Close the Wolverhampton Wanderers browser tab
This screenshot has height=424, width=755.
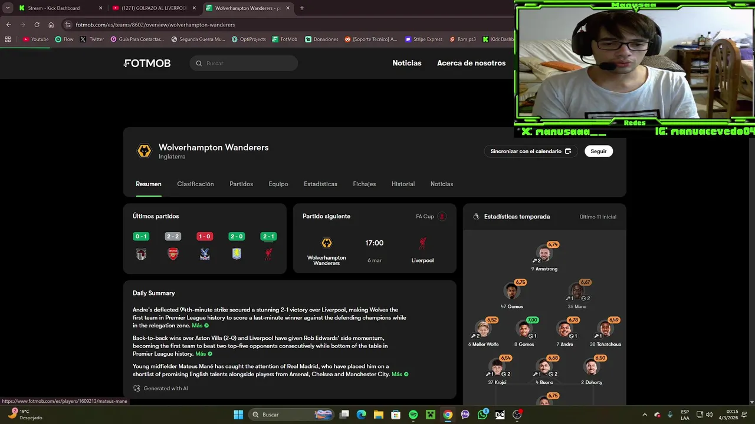288,8
